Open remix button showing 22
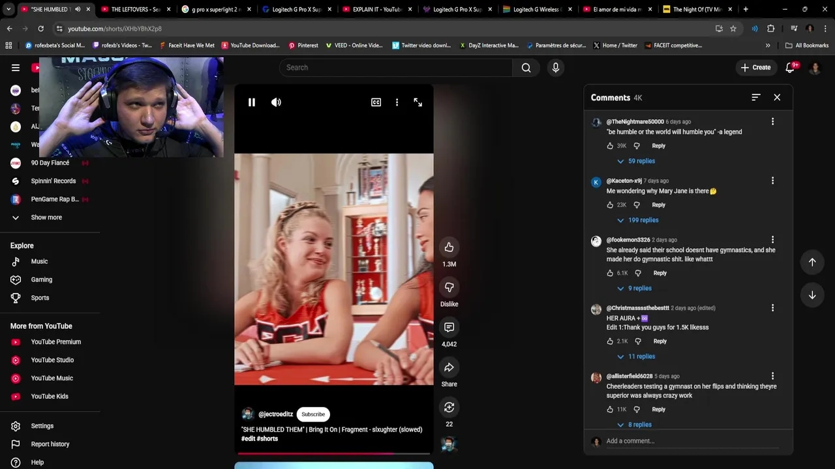The width and height of the screenshot is (835, 469). [449, 407]
